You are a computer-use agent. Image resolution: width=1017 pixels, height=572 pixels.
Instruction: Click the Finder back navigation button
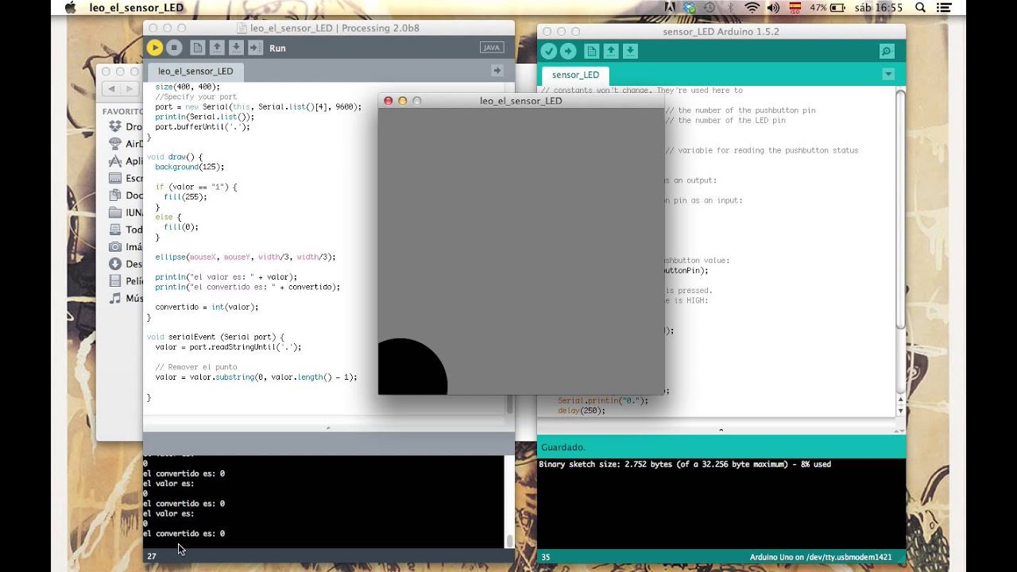112,88
